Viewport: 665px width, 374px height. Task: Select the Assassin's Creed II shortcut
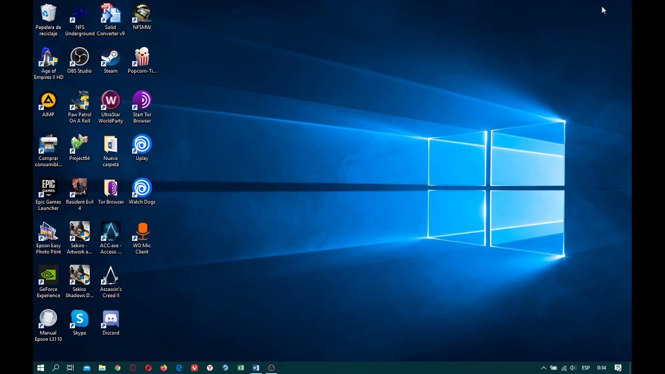111,282
